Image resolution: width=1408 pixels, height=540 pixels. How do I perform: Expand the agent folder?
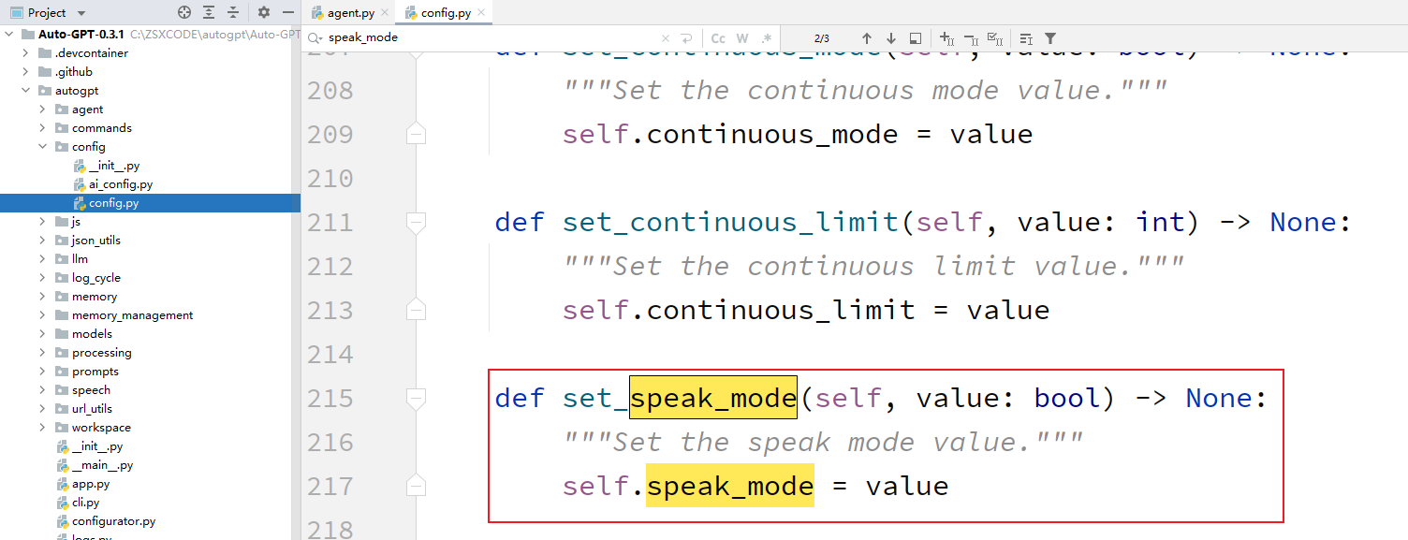point(42,109)
